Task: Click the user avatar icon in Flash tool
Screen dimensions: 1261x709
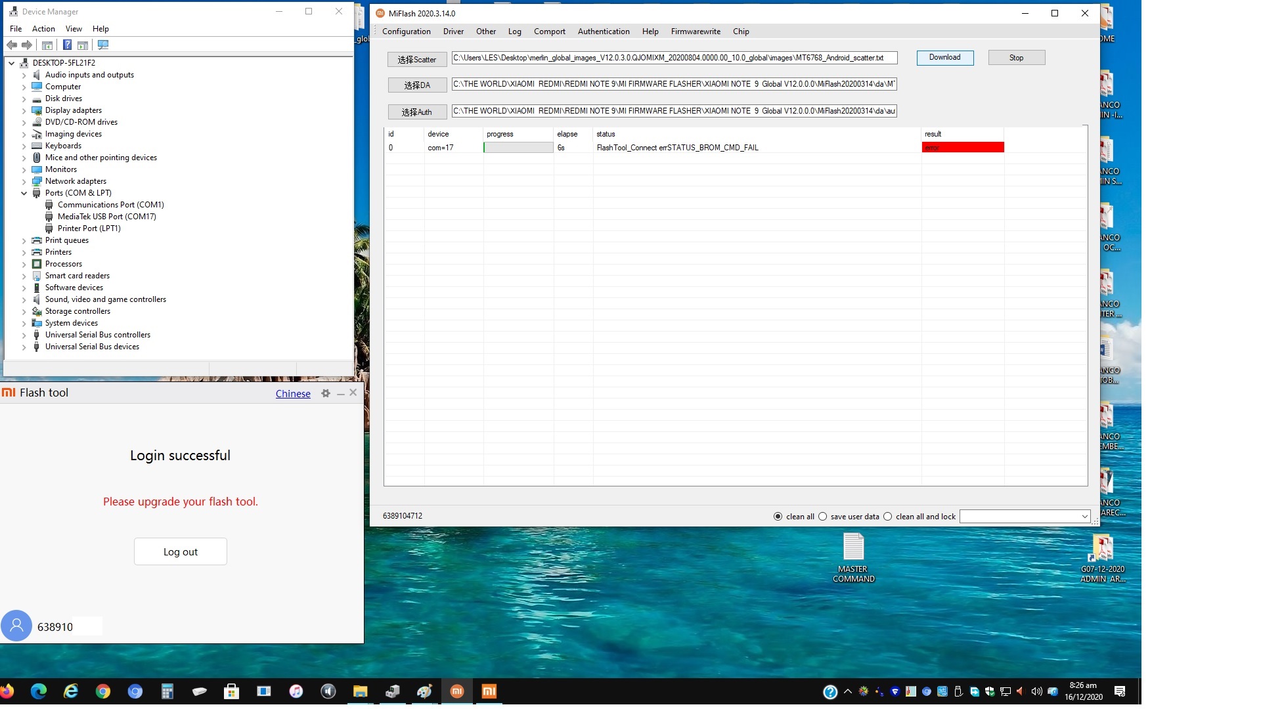Action: [16, 626]
